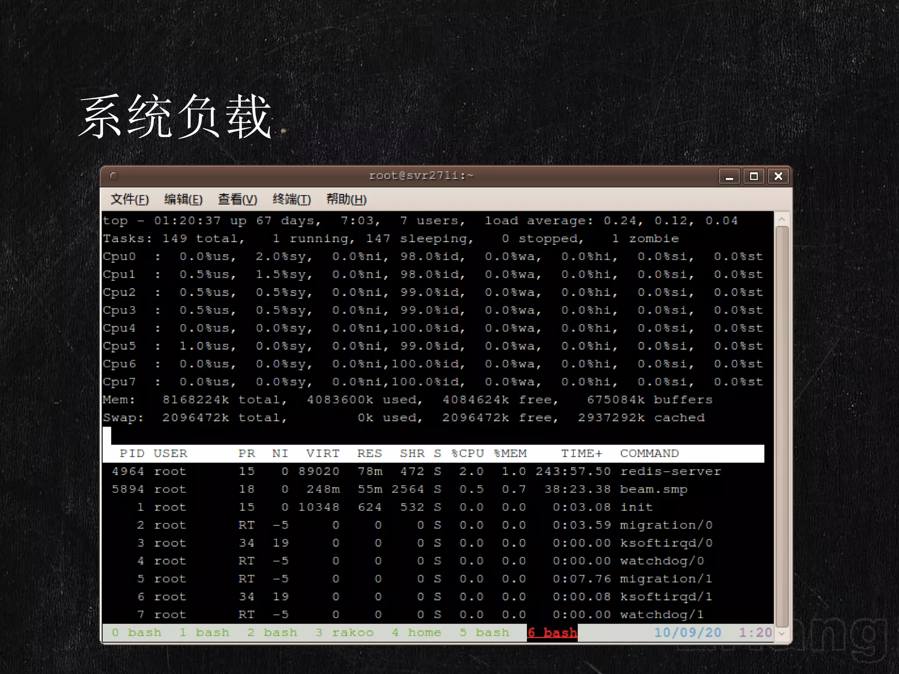Click the %CPU column header
This screenshot has width=899, height=674.
pos(467,454)
